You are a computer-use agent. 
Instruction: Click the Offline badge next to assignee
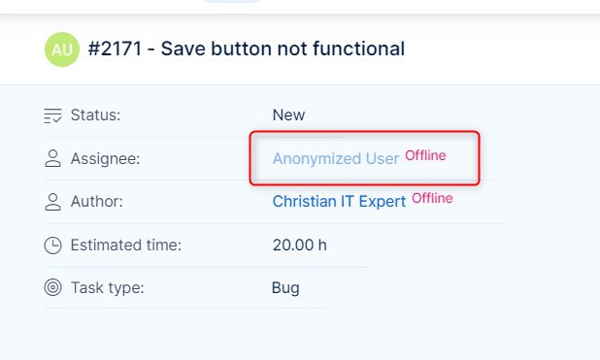point(425,155)
